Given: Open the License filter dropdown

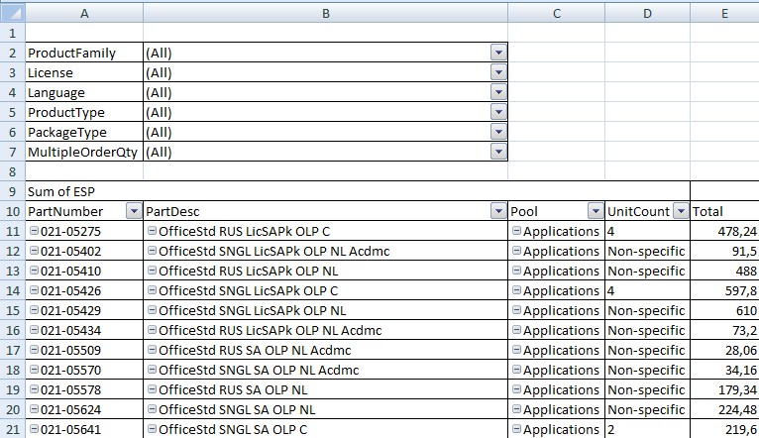Looking at the screenshot, I should click(498, 72).
